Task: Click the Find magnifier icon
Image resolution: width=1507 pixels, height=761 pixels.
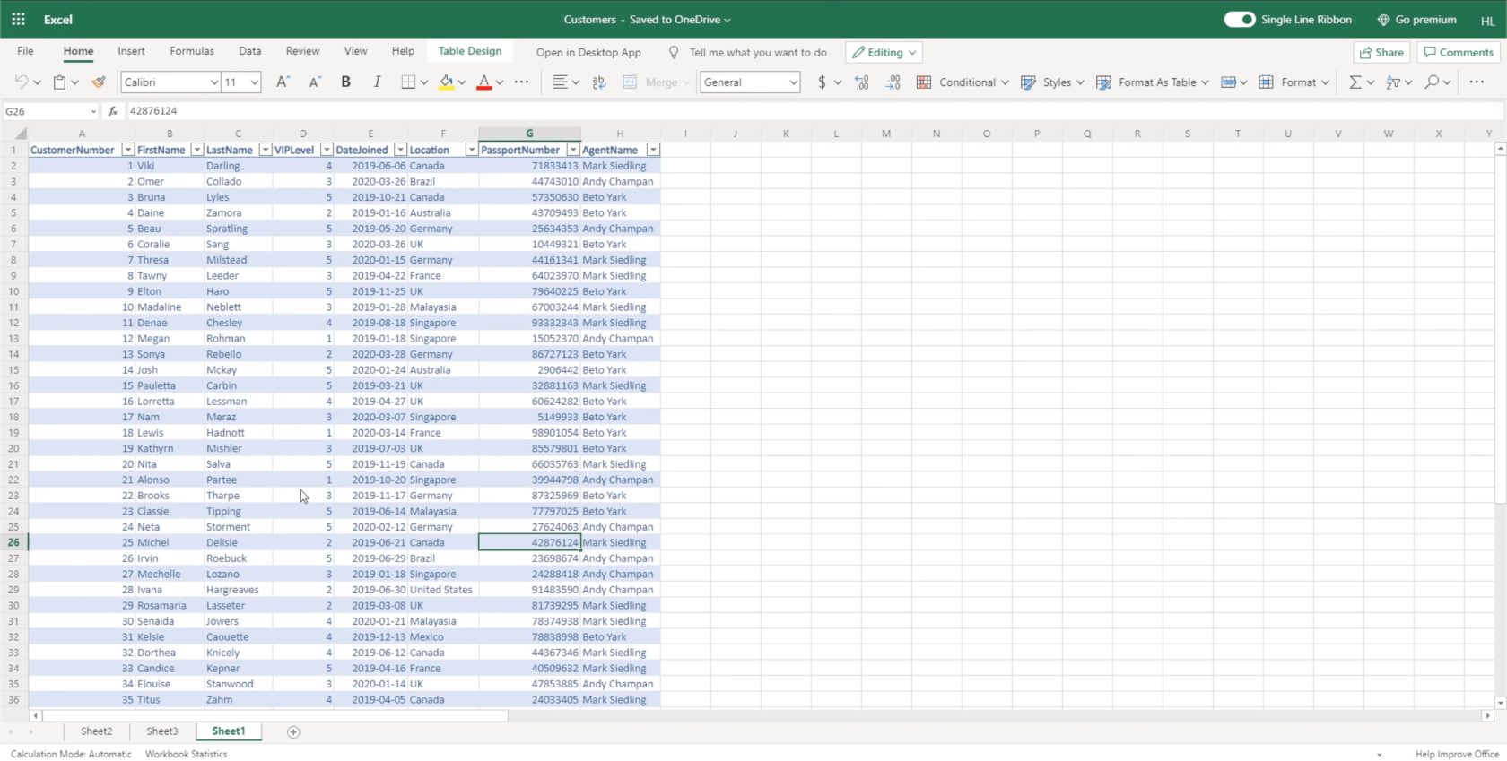Action: (1432, 82)
